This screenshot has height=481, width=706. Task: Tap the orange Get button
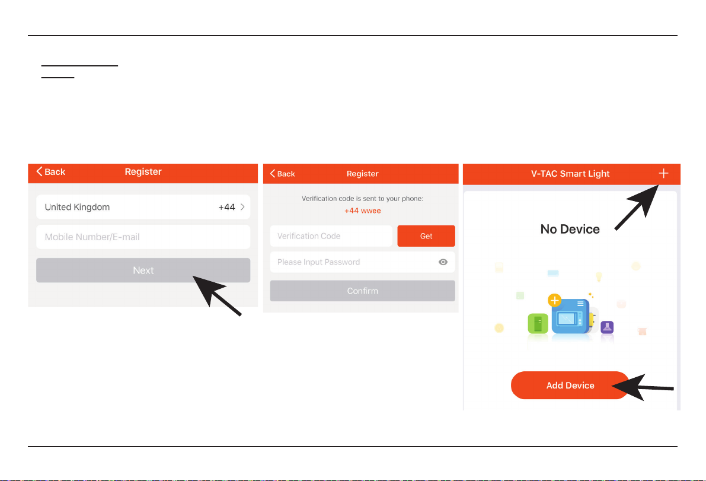426,236
